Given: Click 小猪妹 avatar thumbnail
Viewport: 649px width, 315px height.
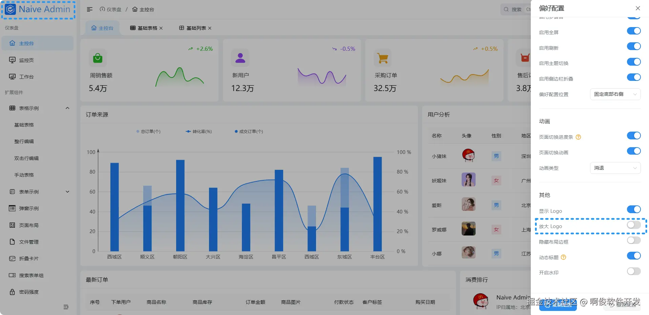Looking at the screenshot, I should [x=468, y=156].
